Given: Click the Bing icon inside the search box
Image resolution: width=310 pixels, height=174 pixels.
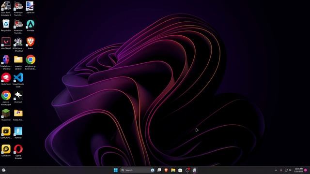Looking at the screenshot, I should coord(153,170).
